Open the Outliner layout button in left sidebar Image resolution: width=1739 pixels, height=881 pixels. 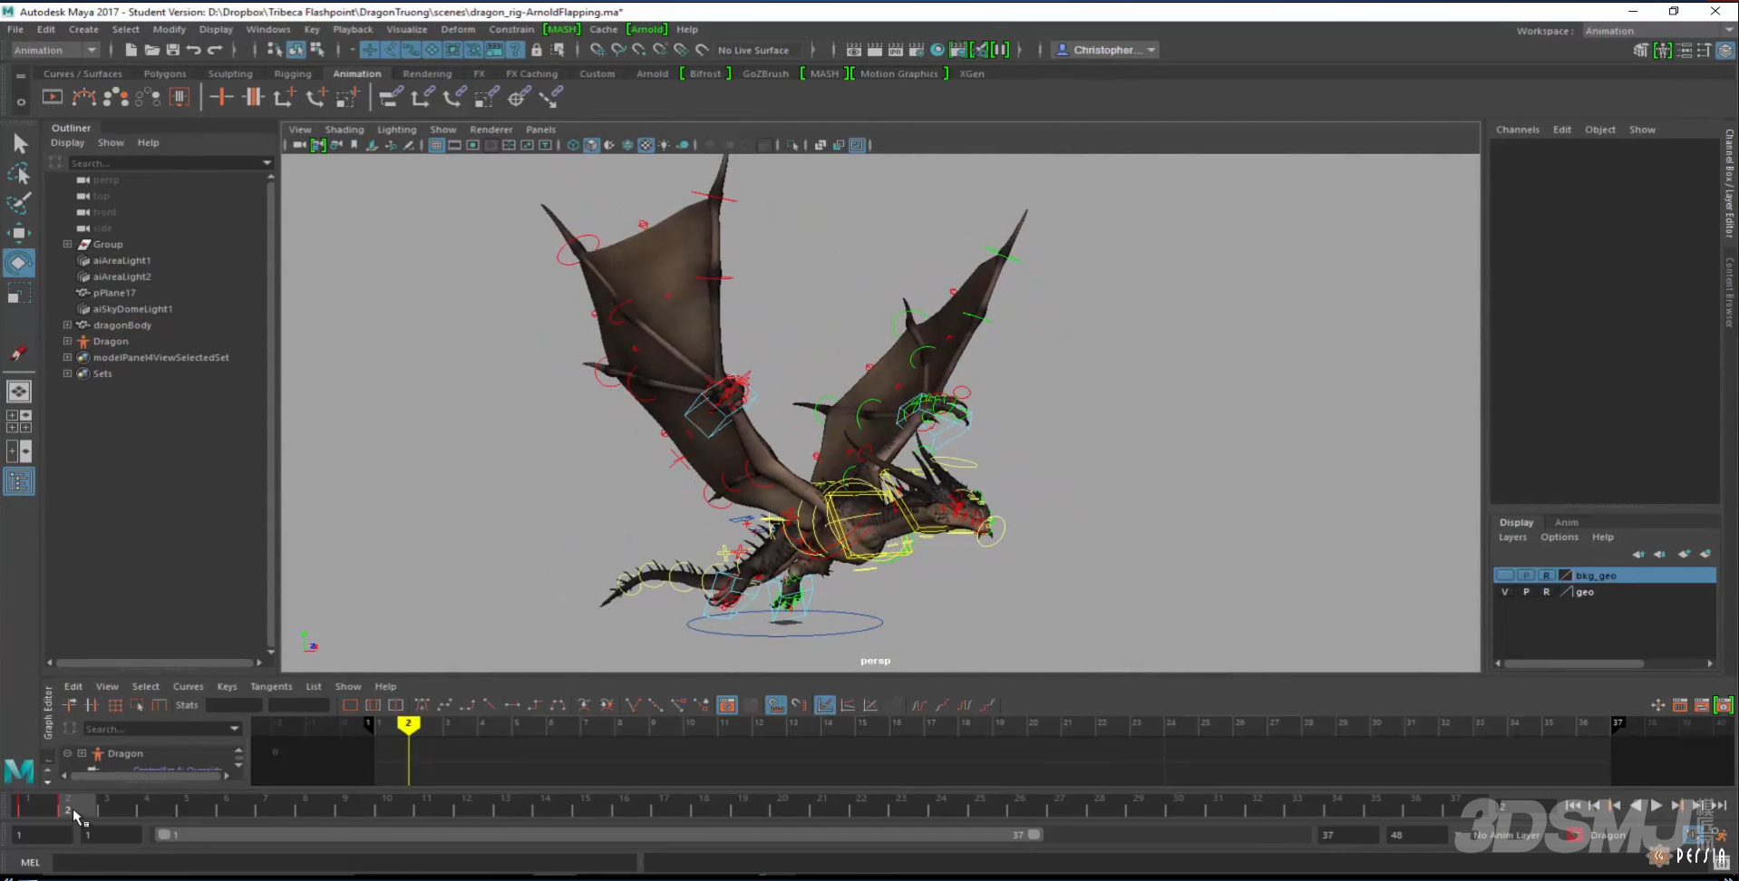(x=19, y=481)
